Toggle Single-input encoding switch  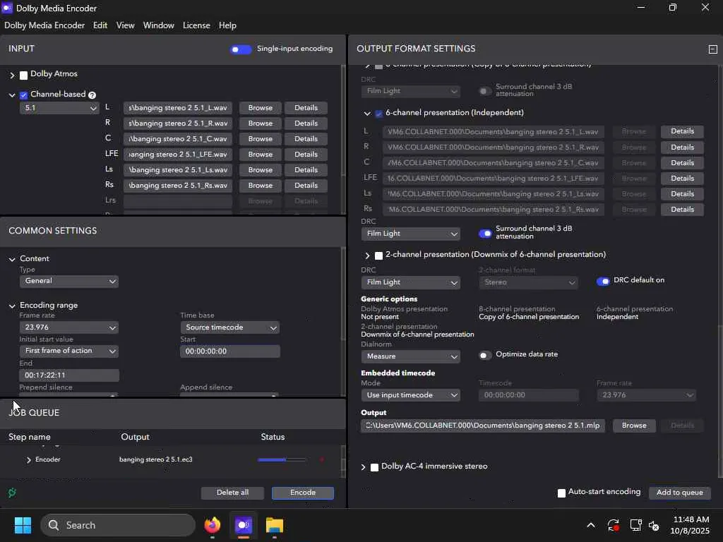click(241, 49)
